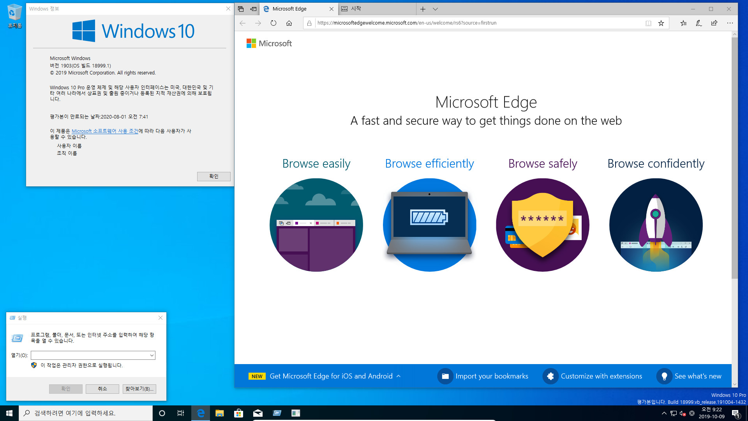Open the tab preview dropdown chevron
The width and height of the screenshot is (748, 421).
pos(435,9)
